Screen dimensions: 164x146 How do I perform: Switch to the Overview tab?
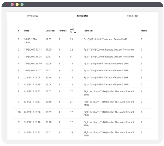click(x=32, y=16)
